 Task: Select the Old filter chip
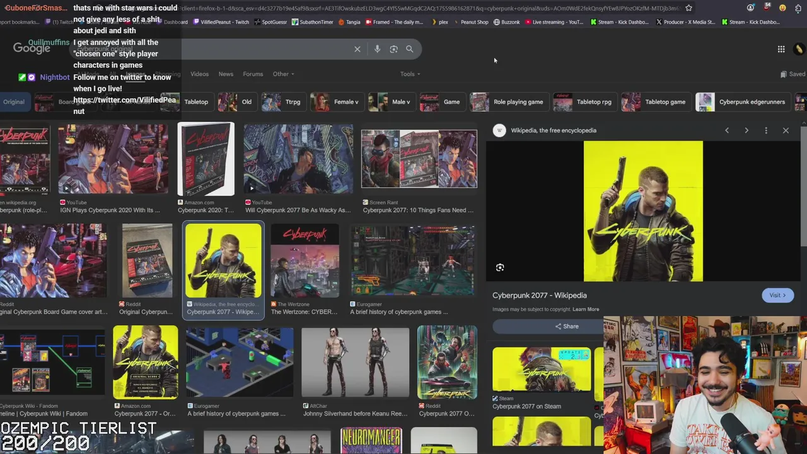click(x=236, y=102)
